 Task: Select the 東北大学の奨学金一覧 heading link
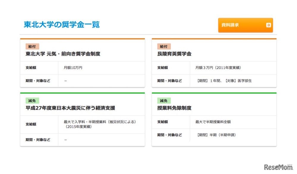(62, 25)
